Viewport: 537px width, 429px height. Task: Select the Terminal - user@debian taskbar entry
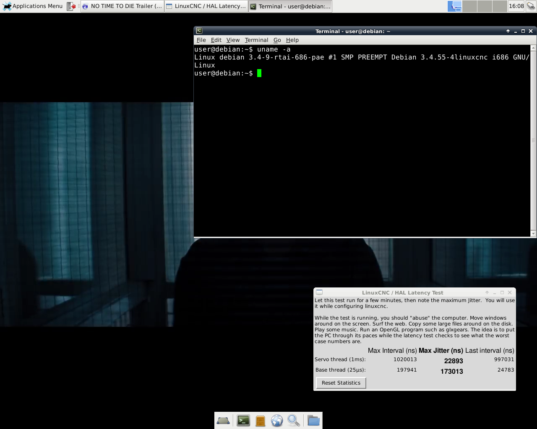[290, 6]
